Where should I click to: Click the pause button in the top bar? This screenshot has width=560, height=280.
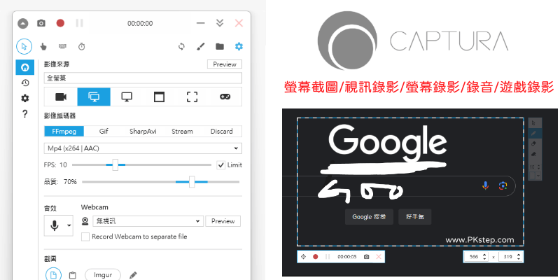79,23
